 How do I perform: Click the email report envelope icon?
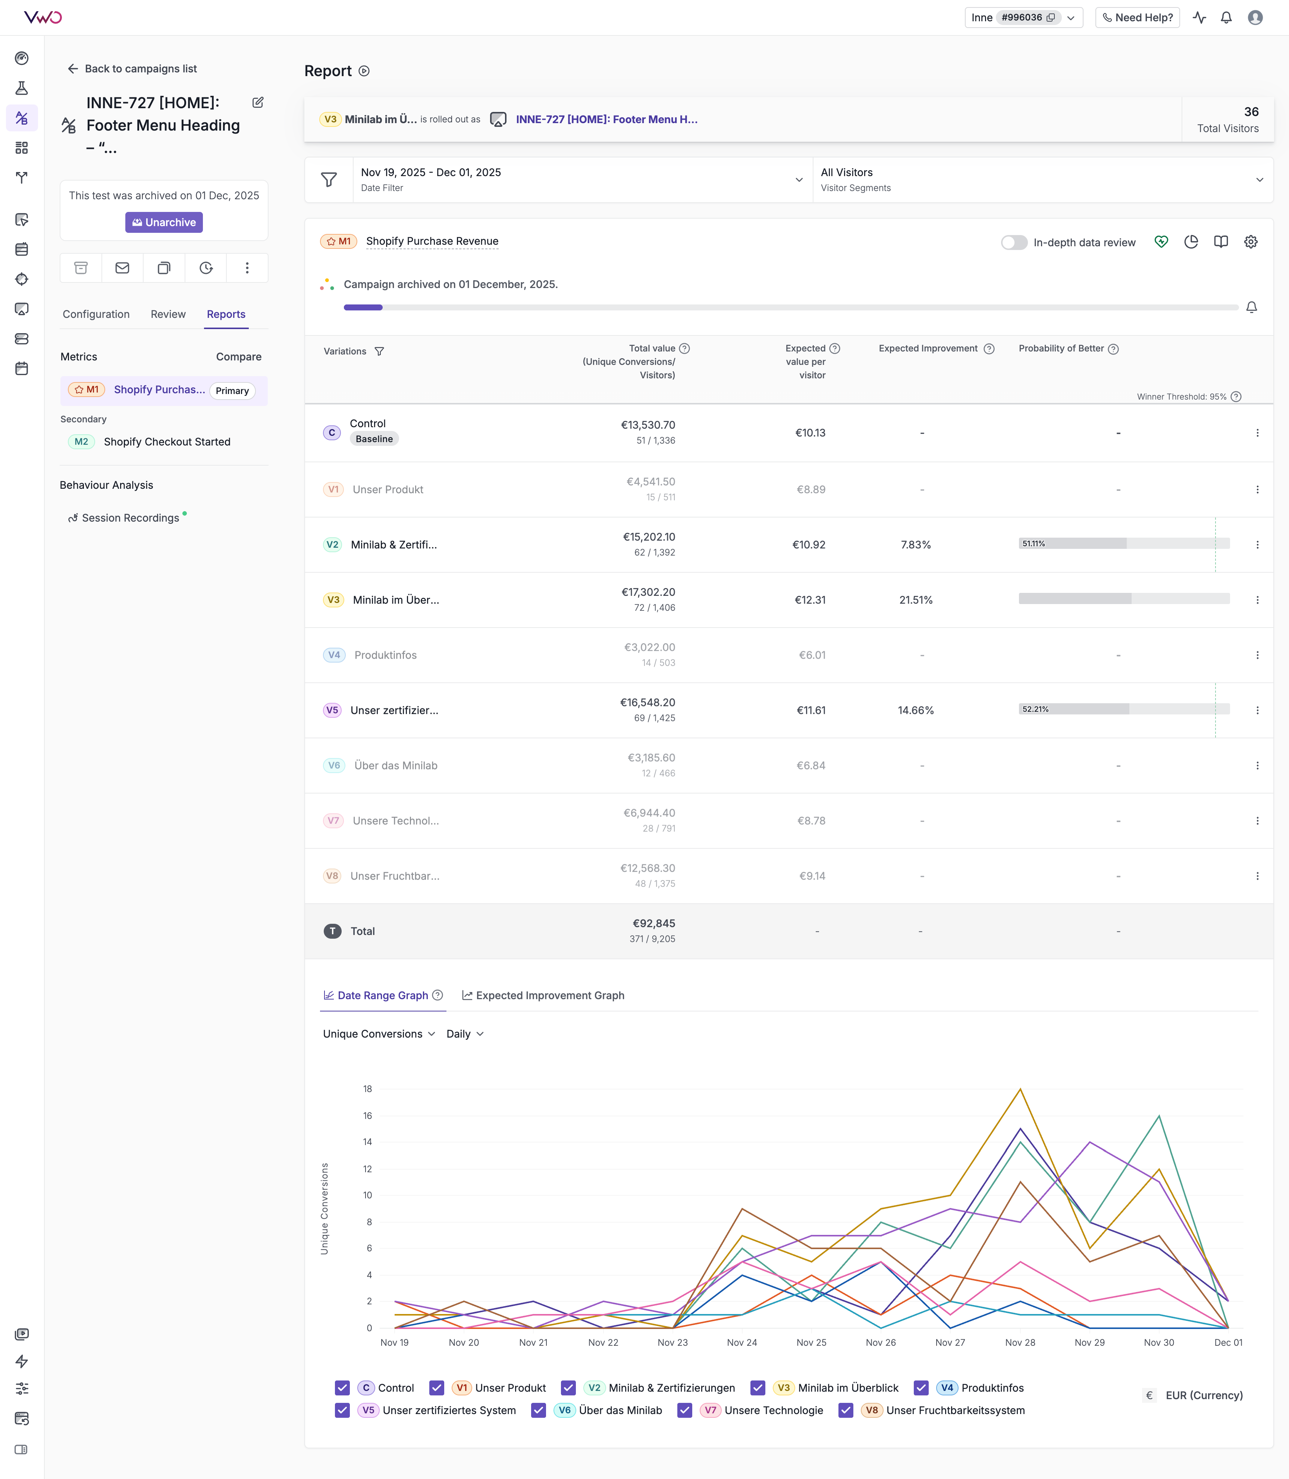click(122, 268)
